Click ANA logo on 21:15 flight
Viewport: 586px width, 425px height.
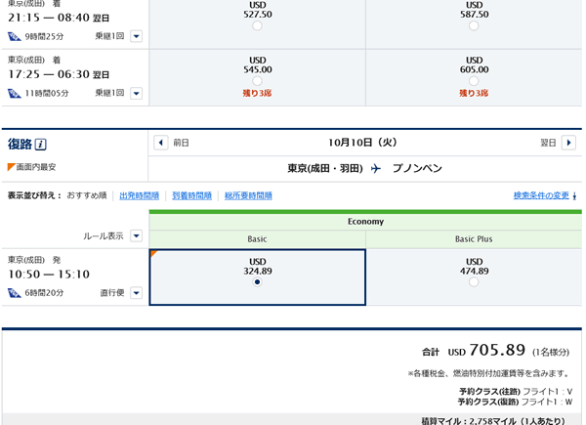(14, 37)
